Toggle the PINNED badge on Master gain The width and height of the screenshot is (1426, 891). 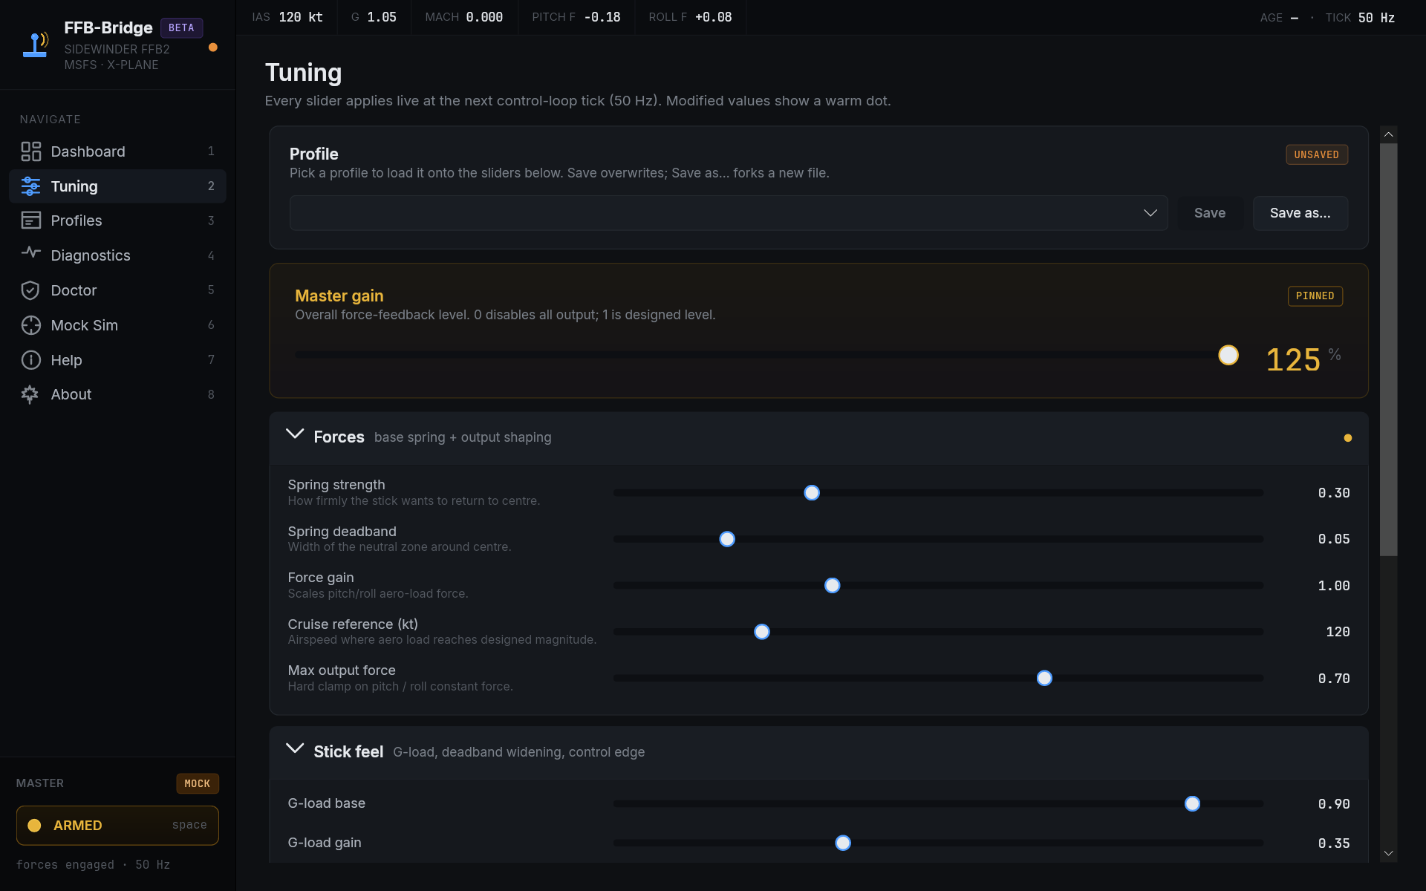pos(1315,296)
